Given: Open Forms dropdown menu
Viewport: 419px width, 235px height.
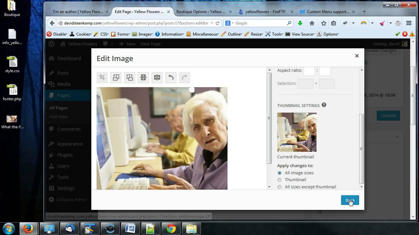Looking at the screenshot, I should [120, 34].
